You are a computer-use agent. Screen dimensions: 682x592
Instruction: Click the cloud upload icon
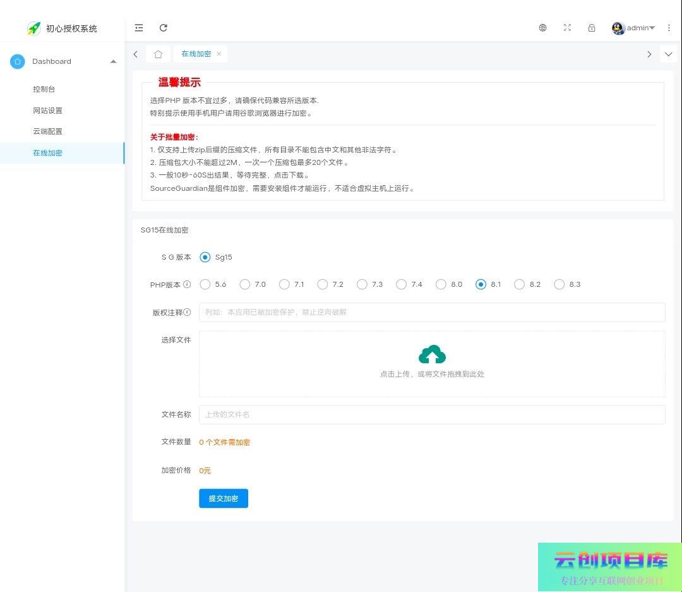(x=432, y=355)
